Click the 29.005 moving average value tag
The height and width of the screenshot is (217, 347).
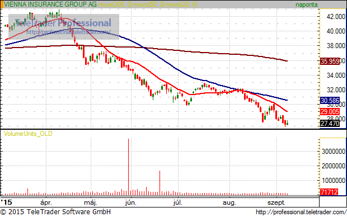330,111
